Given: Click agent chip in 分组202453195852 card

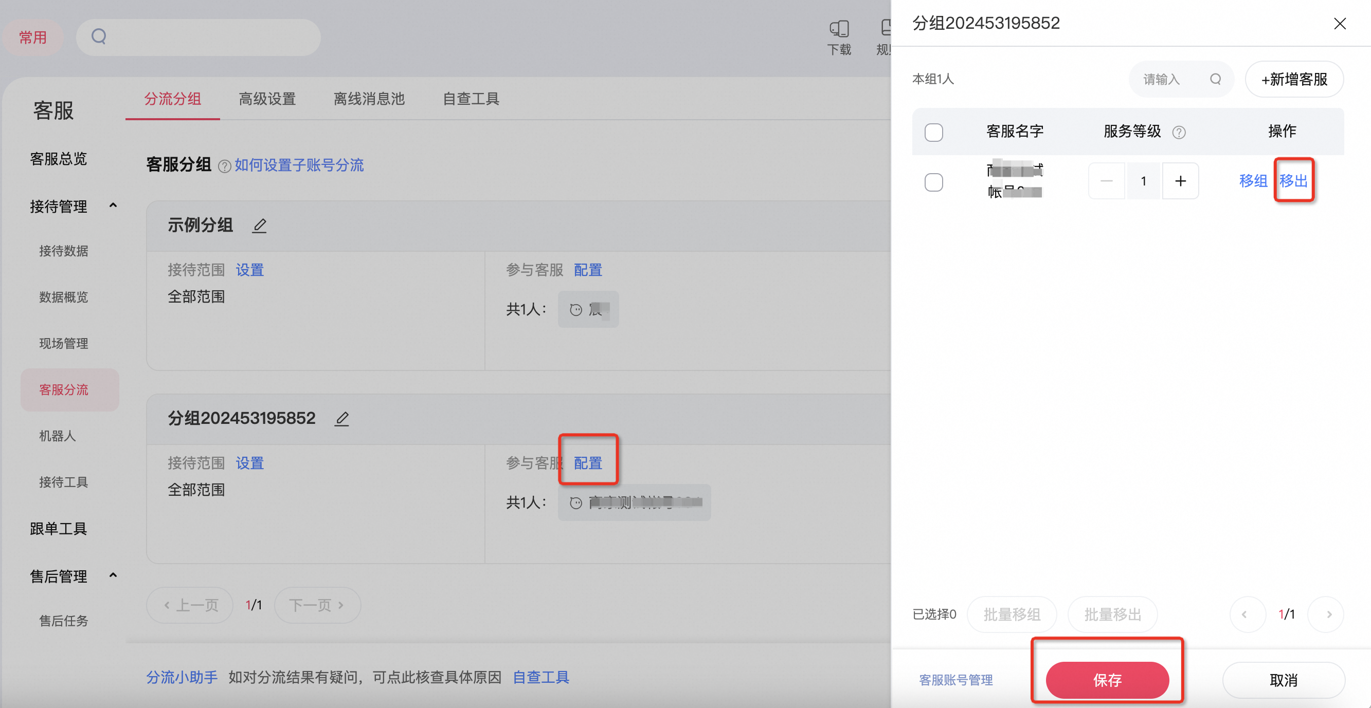Looking at the screenshot, I should [x=634, y=502].
